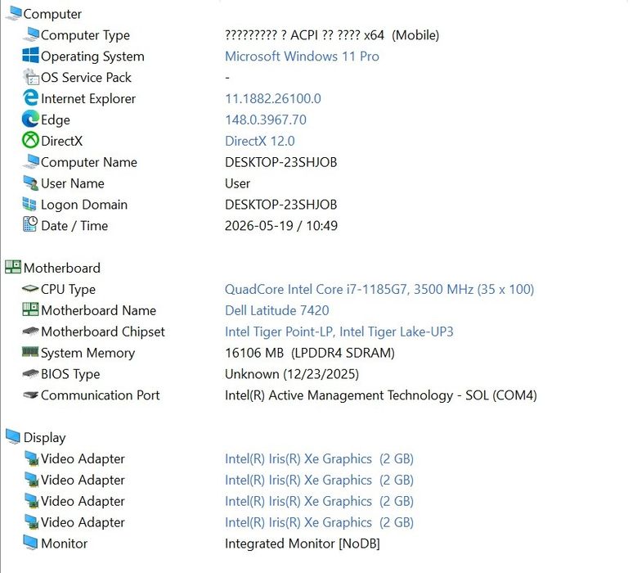Open the Microsoft Windows 11 Pro link
This screenshot has width=637, height=573.
302,56
